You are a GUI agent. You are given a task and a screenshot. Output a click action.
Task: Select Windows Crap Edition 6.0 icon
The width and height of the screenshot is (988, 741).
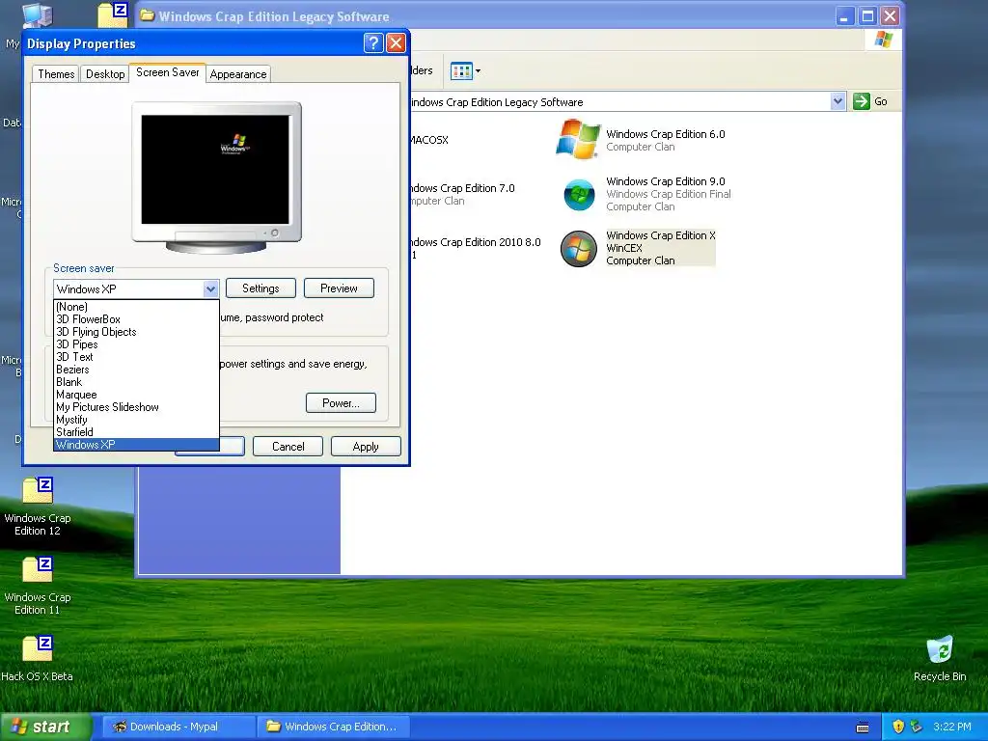[578, 139]
